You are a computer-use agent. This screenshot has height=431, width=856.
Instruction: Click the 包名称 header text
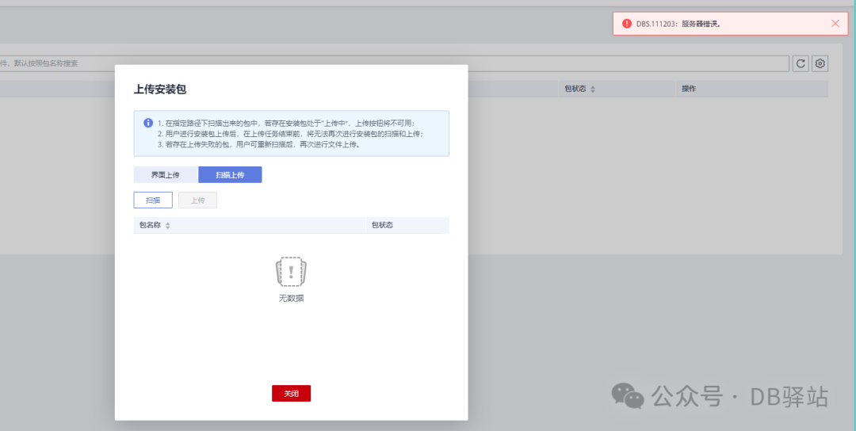[x=150, y=225]
